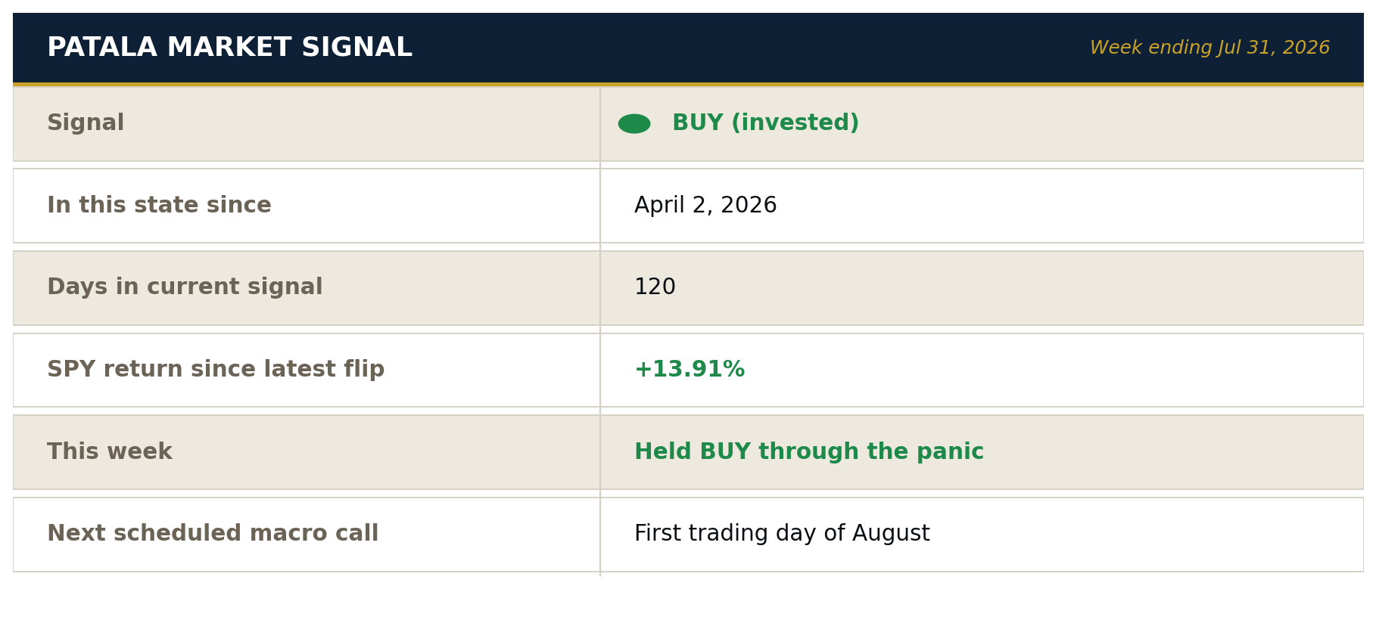Screen dimensions: 1376x617
Task: Select the Days in current signal label
Action: click(x=185, y=287)
